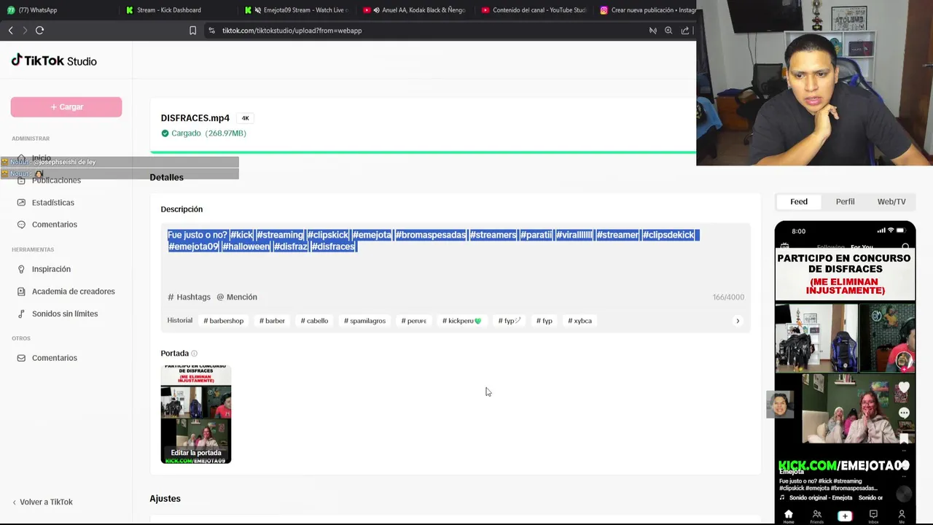Open Estadísticas in the sidebar
The height and width of the screenshot is (525, 933).
point(52,203)
